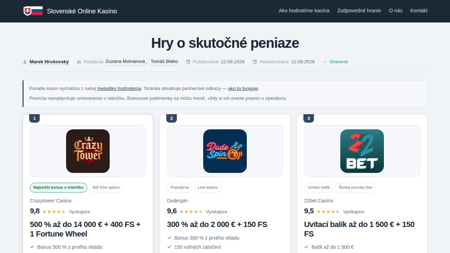Click checkmark beside 150 voľných zatočení
The height and width of the screenshot is (253, 450).
pyautogui.click(x=169, y=247)
